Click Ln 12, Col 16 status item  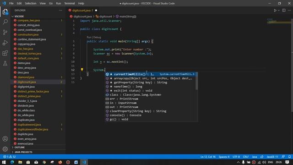tap(208, 157)
